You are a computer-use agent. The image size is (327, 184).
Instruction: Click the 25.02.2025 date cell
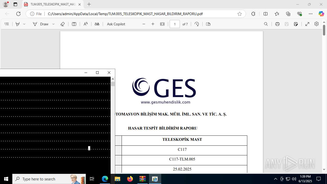184,169
